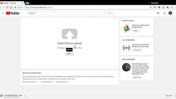Click the Google Photos pinwheel icon
Viewport: 176px width, 99px height.
(127, 28)
